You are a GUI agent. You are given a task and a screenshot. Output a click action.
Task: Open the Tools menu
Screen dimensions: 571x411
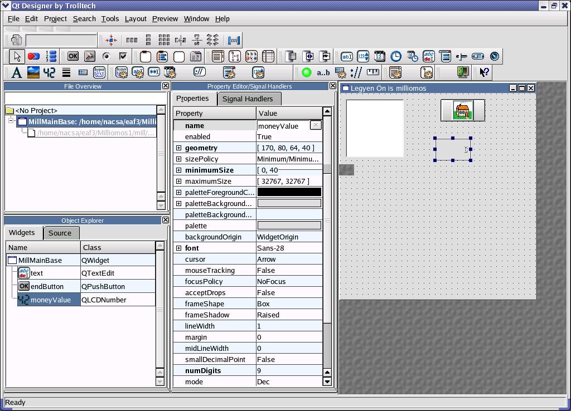coord(110,18)
